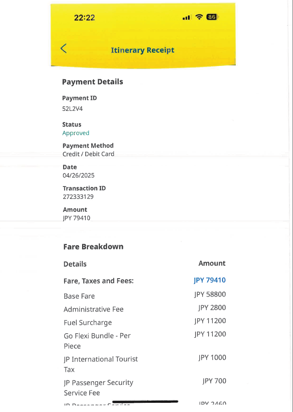Click the cellular signal bars icon

(186, 18)
